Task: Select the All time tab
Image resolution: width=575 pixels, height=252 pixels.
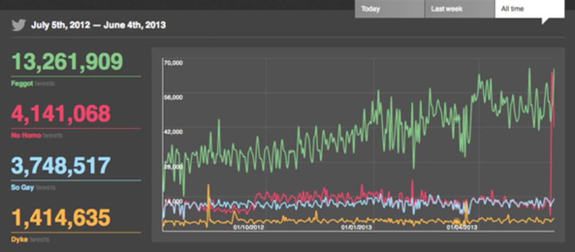Action: coord(529,9)
